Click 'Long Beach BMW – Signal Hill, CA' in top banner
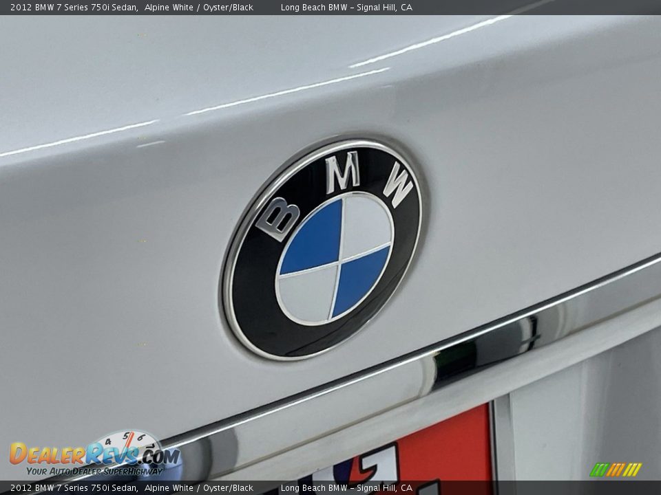The height and width of the screenshot is (495, 661). point(346,7)
